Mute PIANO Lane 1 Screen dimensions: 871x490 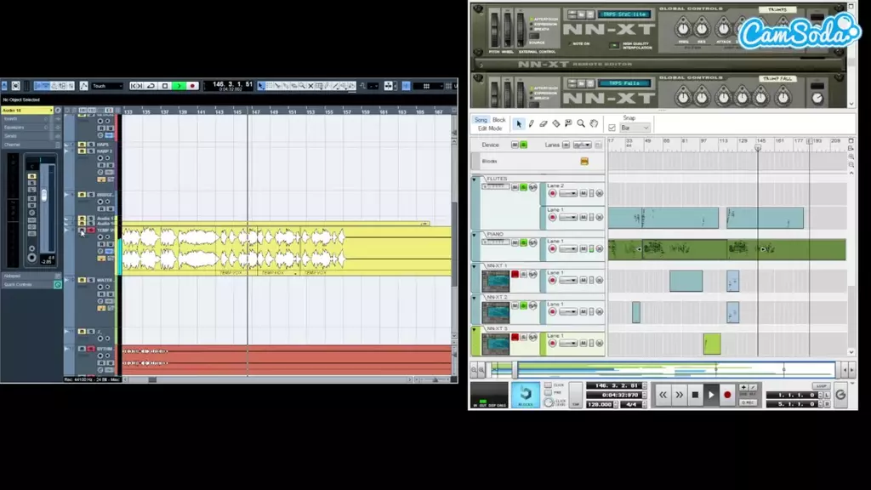tap(584, 249)
